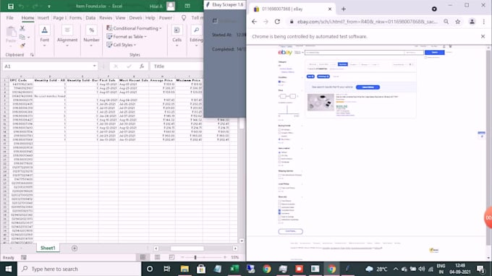Image resolution: width=492 pixels, height=276 pixels.
Task: Click the Excel vertical scroll down arrow
Action: pyautogui.click(x=242, y=241)
